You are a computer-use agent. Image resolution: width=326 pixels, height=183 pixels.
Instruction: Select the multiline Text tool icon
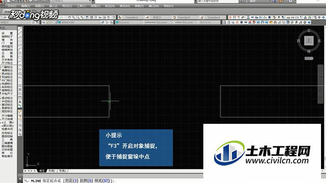tap(20, 102)
